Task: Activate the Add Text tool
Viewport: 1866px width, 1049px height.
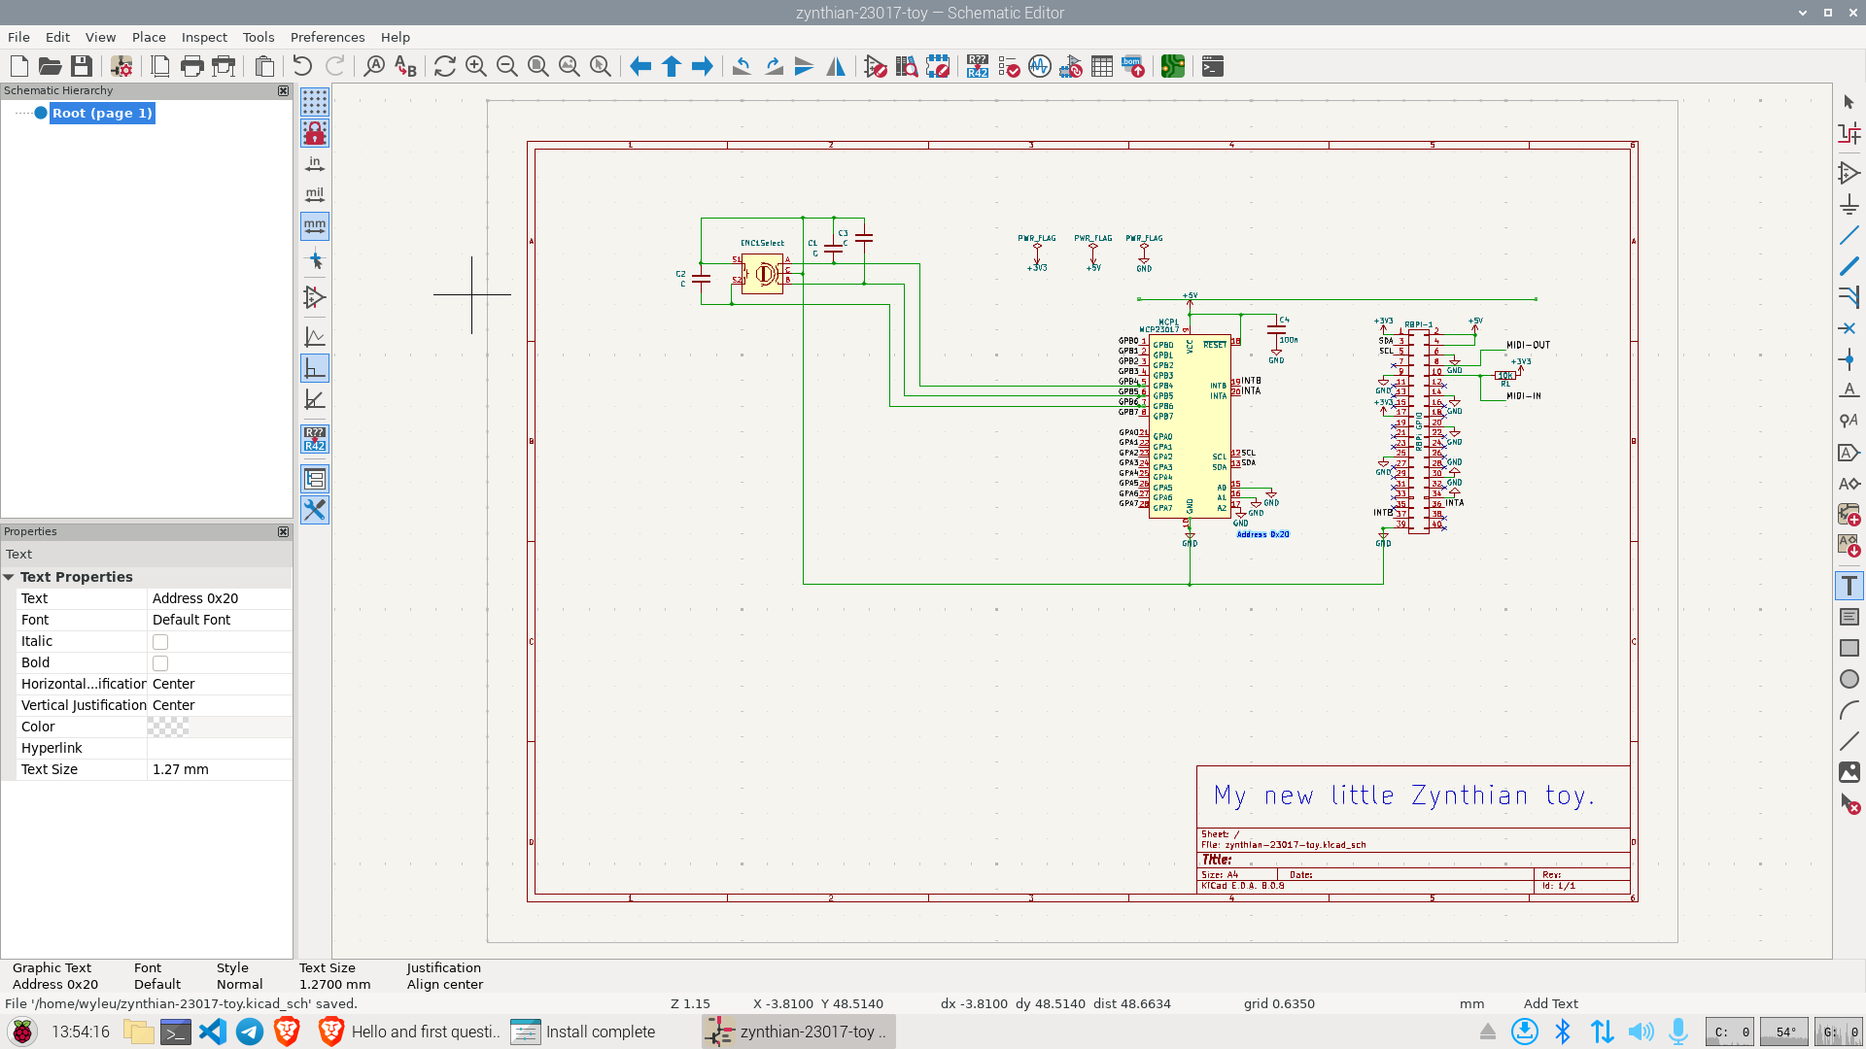Action: point(1849,586)
